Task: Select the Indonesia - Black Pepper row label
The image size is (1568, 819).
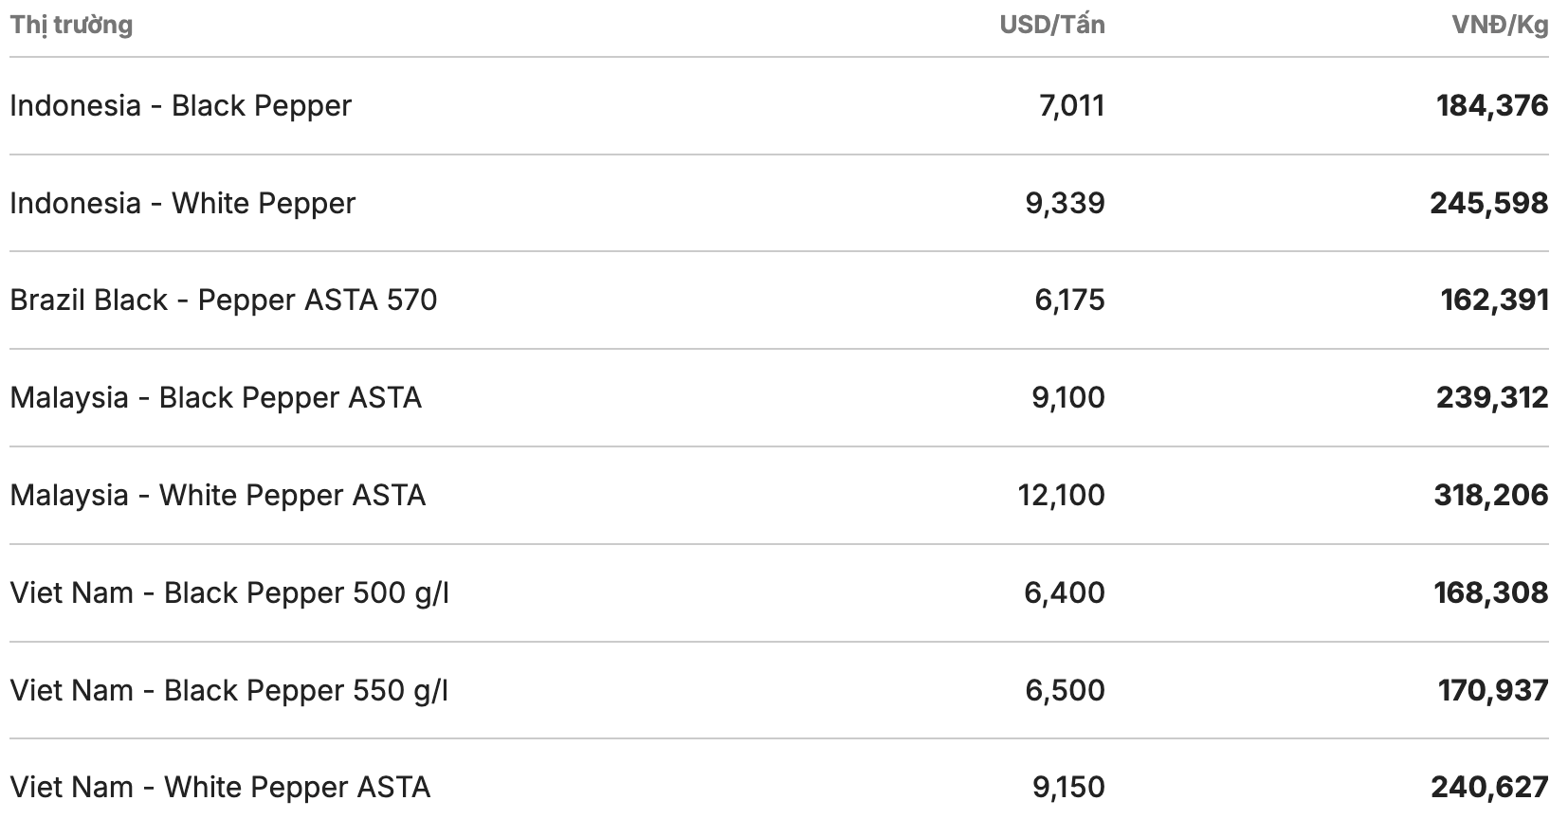Action: point(180,105)
